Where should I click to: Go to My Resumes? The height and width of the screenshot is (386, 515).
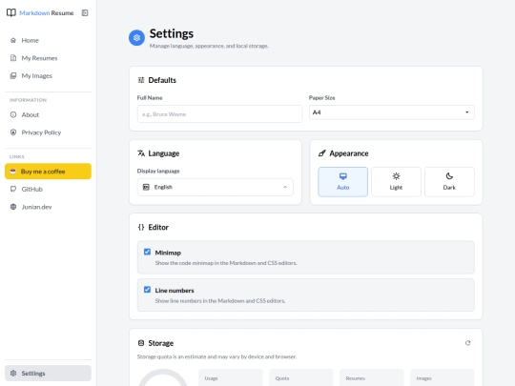[x=48, y=58]
